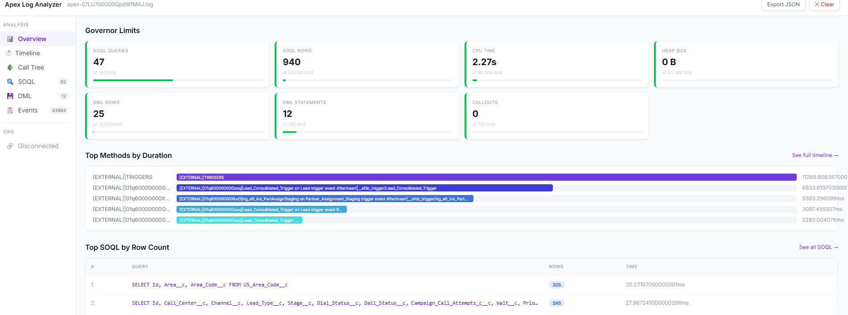This screenshot has height=315, width=848.
Task: Click the Apex Log Analyzer title
Action: [33, 4]
